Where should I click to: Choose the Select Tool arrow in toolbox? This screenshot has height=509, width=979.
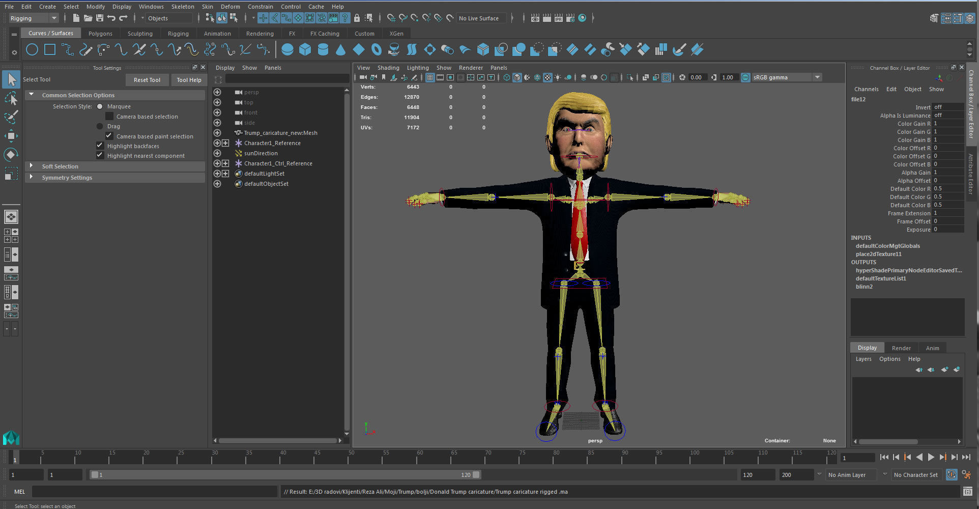[11, 79]
